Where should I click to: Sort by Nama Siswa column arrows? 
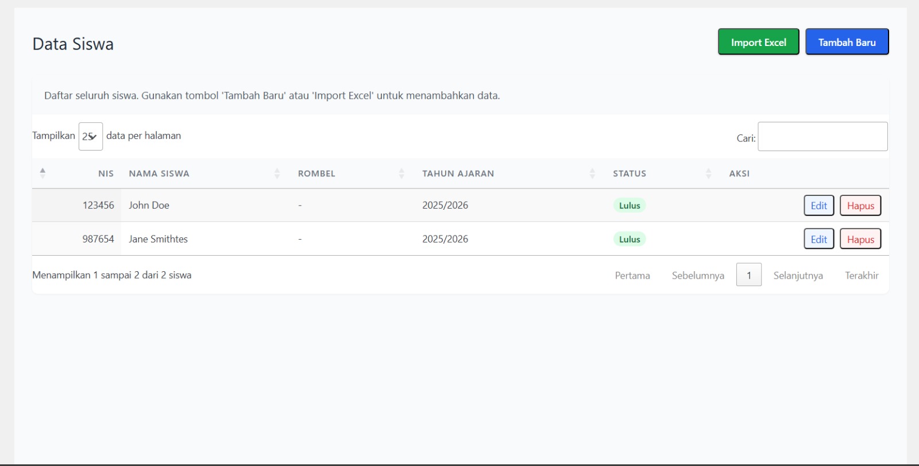277,174
